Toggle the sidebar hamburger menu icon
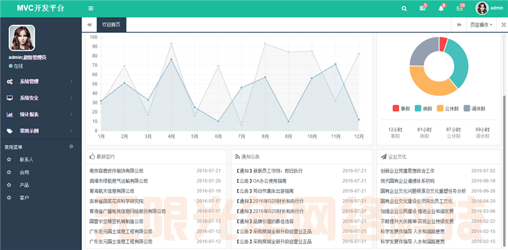Image resolution: width=508 pixels, height=250 pixels. [91, 8]
